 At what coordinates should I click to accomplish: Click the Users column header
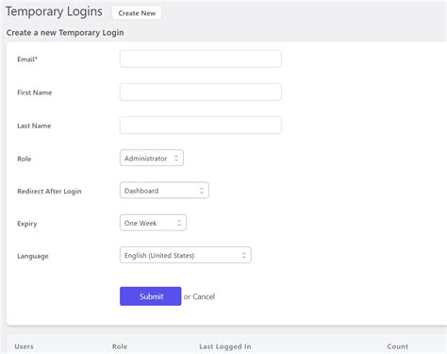24,346
